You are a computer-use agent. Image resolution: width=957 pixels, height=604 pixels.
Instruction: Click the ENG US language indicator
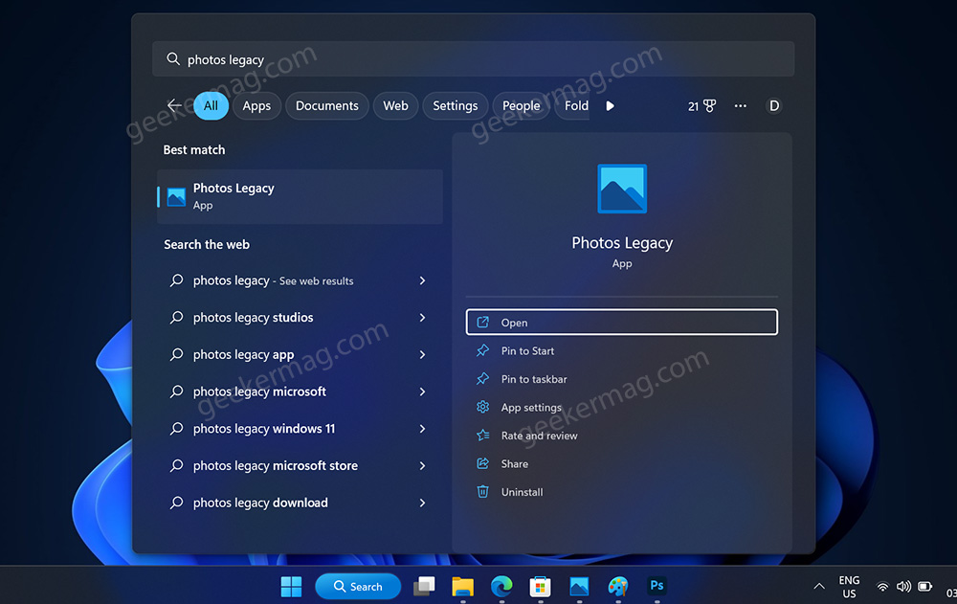pos(849,587)
